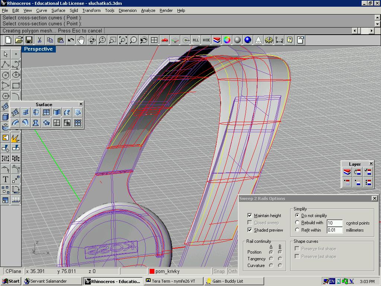Click the red car icon
381x286 pixels.
(164, 40)
